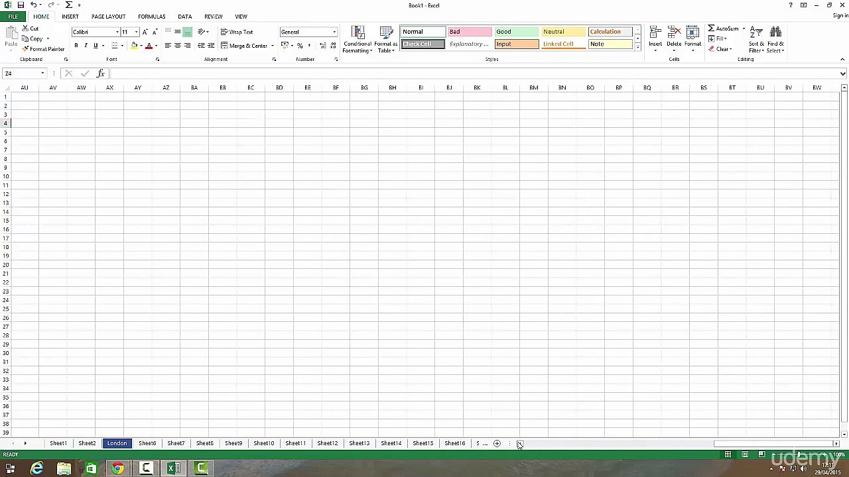Viewport: 849px width, 477px height.
Task: Toggle Bold formatting
Action: click(x=76, y=46)
